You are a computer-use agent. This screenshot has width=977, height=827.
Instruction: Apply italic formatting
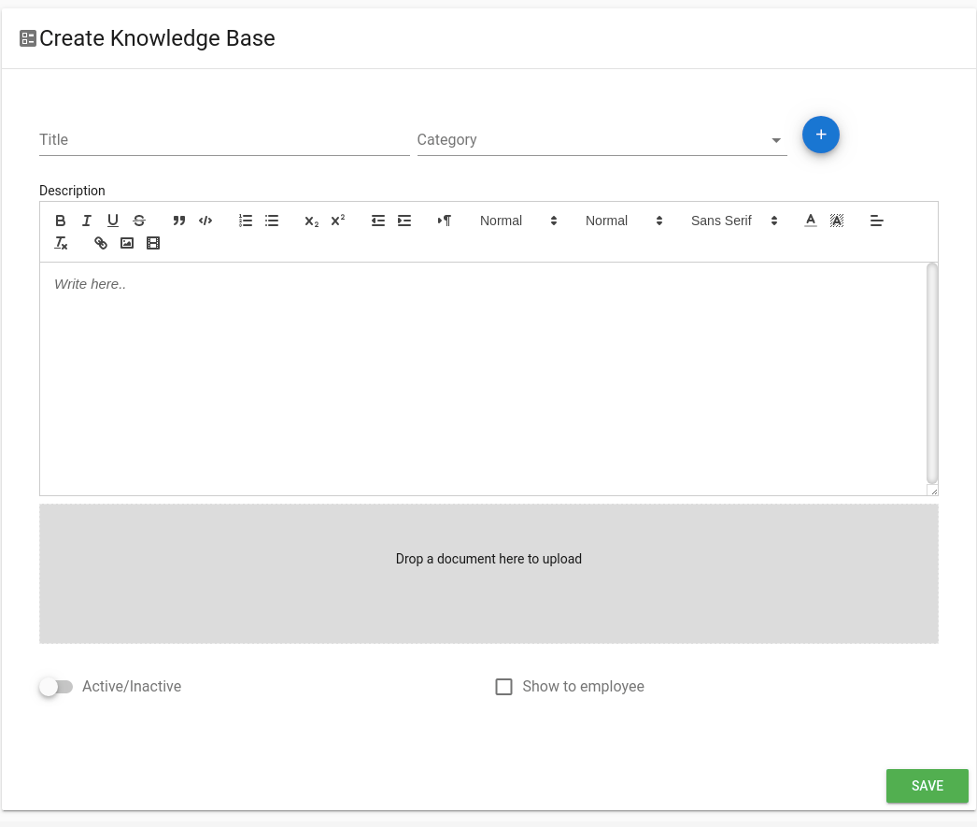pos(87,221)
